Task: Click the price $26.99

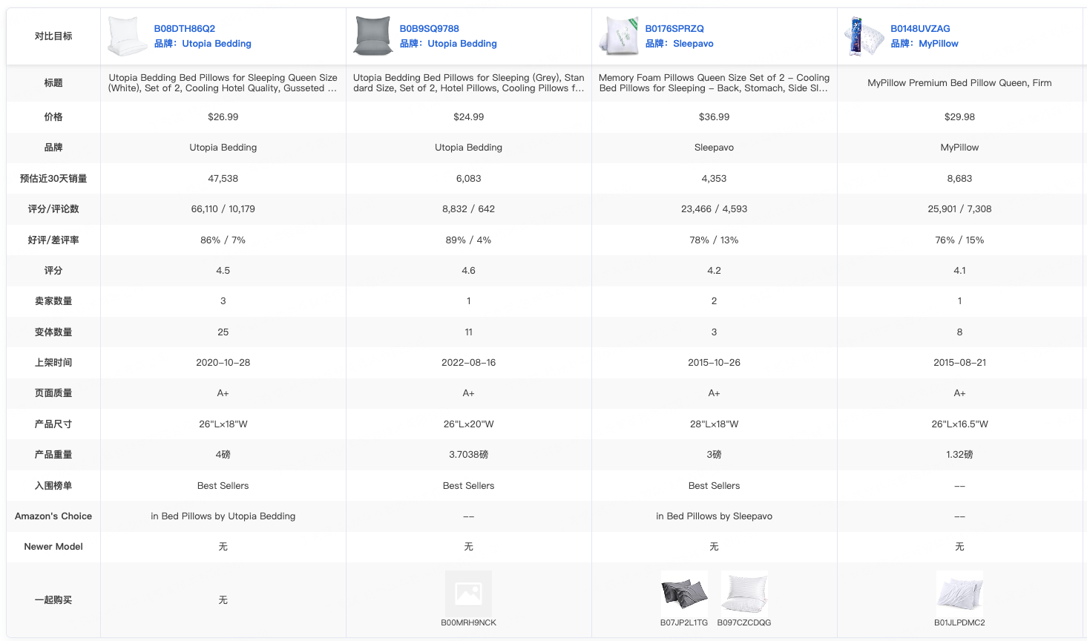Action: pyautogui.click(x=223, y=117)
